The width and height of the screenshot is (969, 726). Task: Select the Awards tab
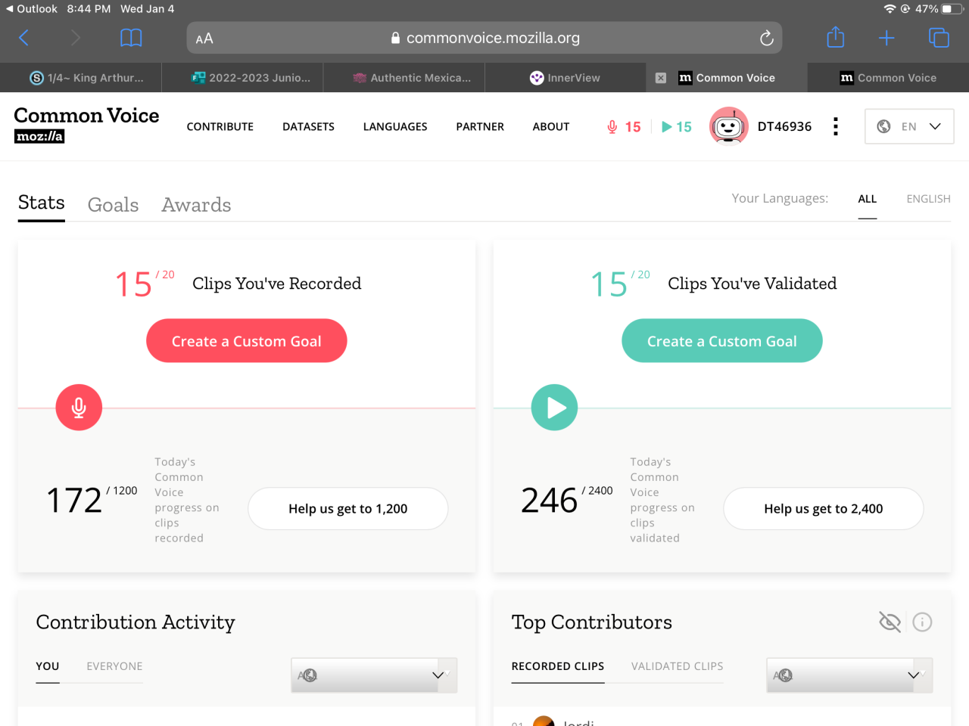[196, 204]
